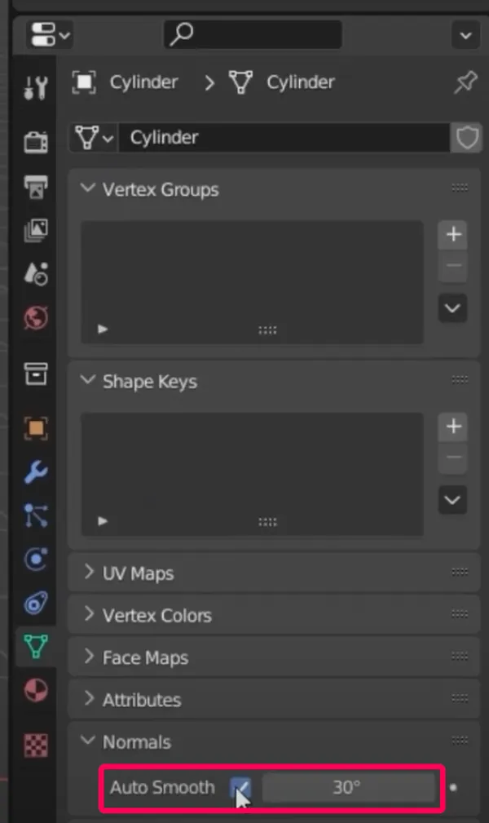
Task: Enable the Auto Smooth checkbox
Action: [240, 787]
